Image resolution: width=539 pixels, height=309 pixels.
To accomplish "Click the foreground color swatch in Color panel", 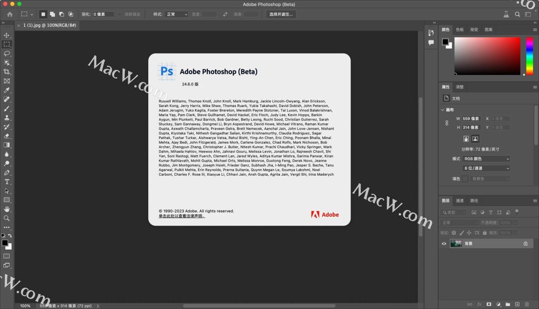I will (x=445, y=41).
